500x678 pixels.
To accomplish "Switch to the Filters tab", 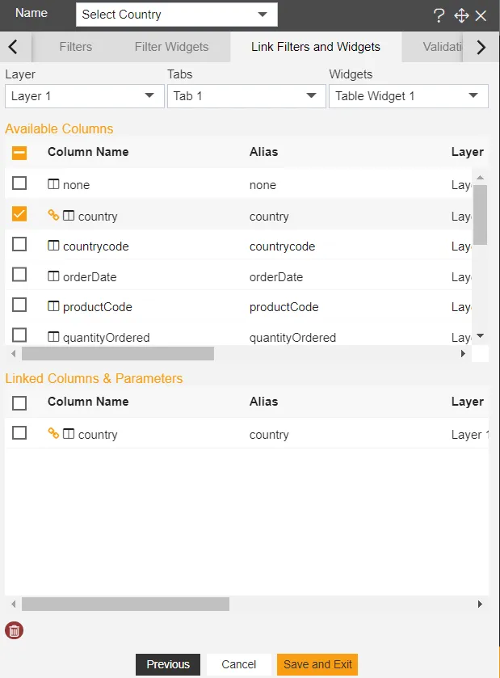I will (x=75, y=47).
